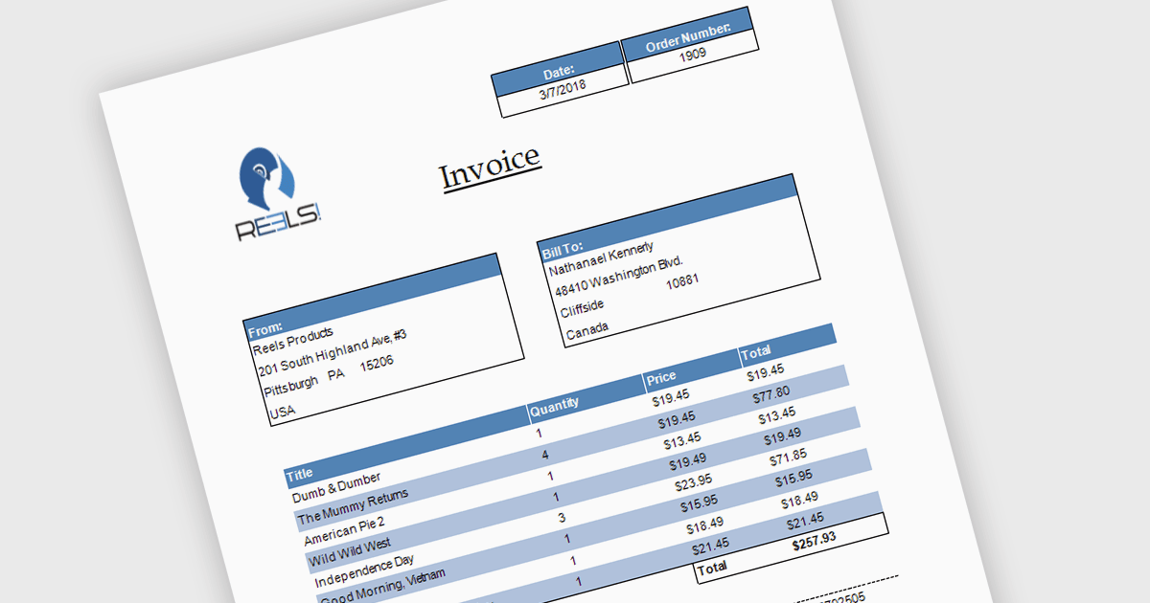
Task: Click the Reels company logo
Action: pos(280,194)
